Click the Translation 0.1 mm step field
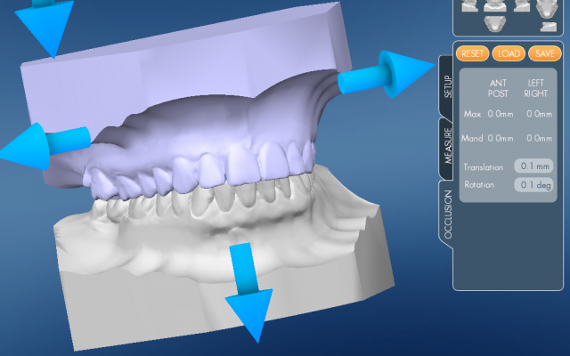This screenshot has height=356, width=570. coord(533,166)
